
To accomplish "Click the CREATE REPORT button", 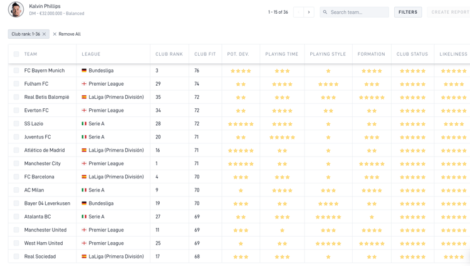I will [450, 13].
